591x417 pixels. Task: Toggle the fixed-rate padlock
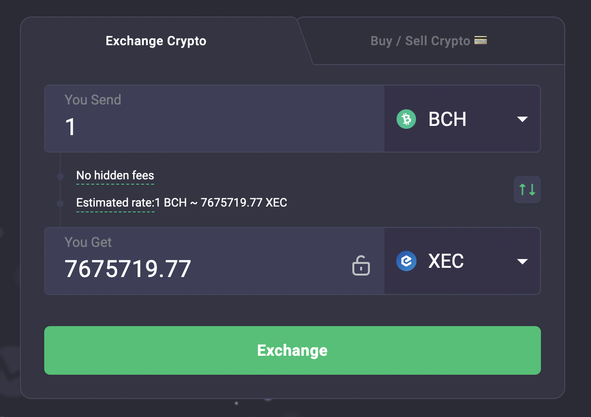(361, 265)
